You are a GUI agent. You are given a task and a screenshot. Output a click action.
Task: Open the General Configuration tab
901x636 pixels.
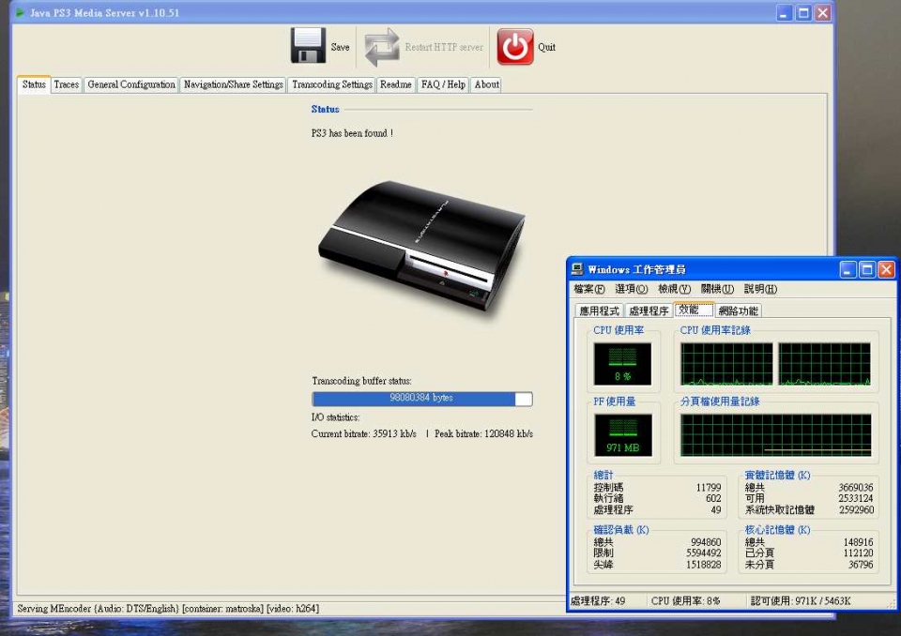pos(131,84)
